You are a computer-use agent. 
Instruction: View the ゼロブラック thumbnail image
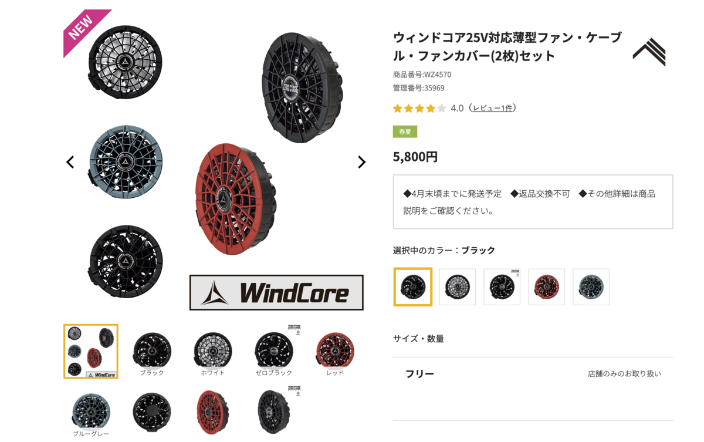[x=274, y=351]
